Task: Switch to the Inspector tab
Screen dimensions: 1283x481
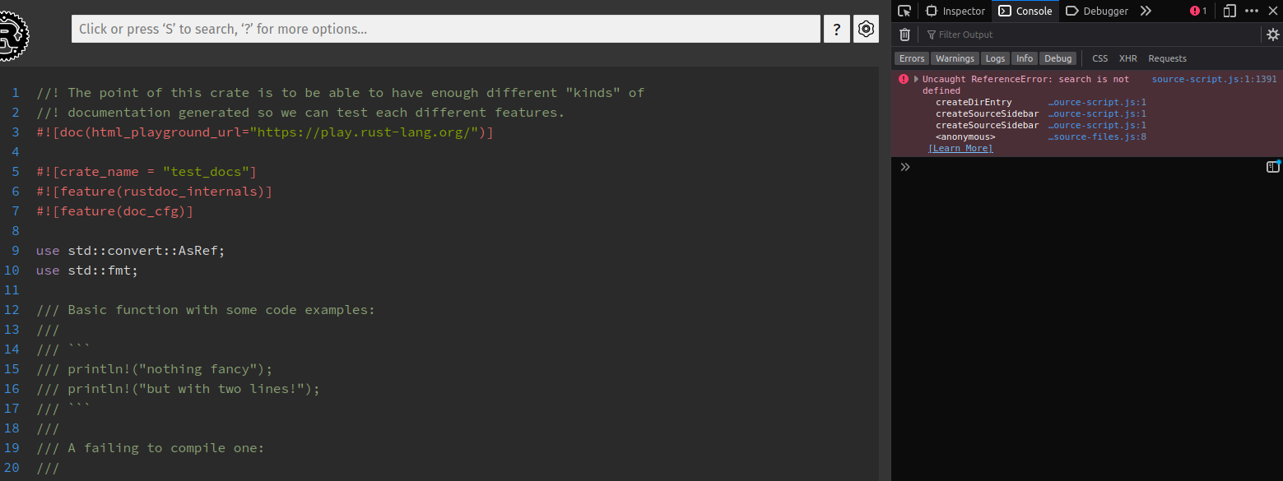Action: point(955,11)
